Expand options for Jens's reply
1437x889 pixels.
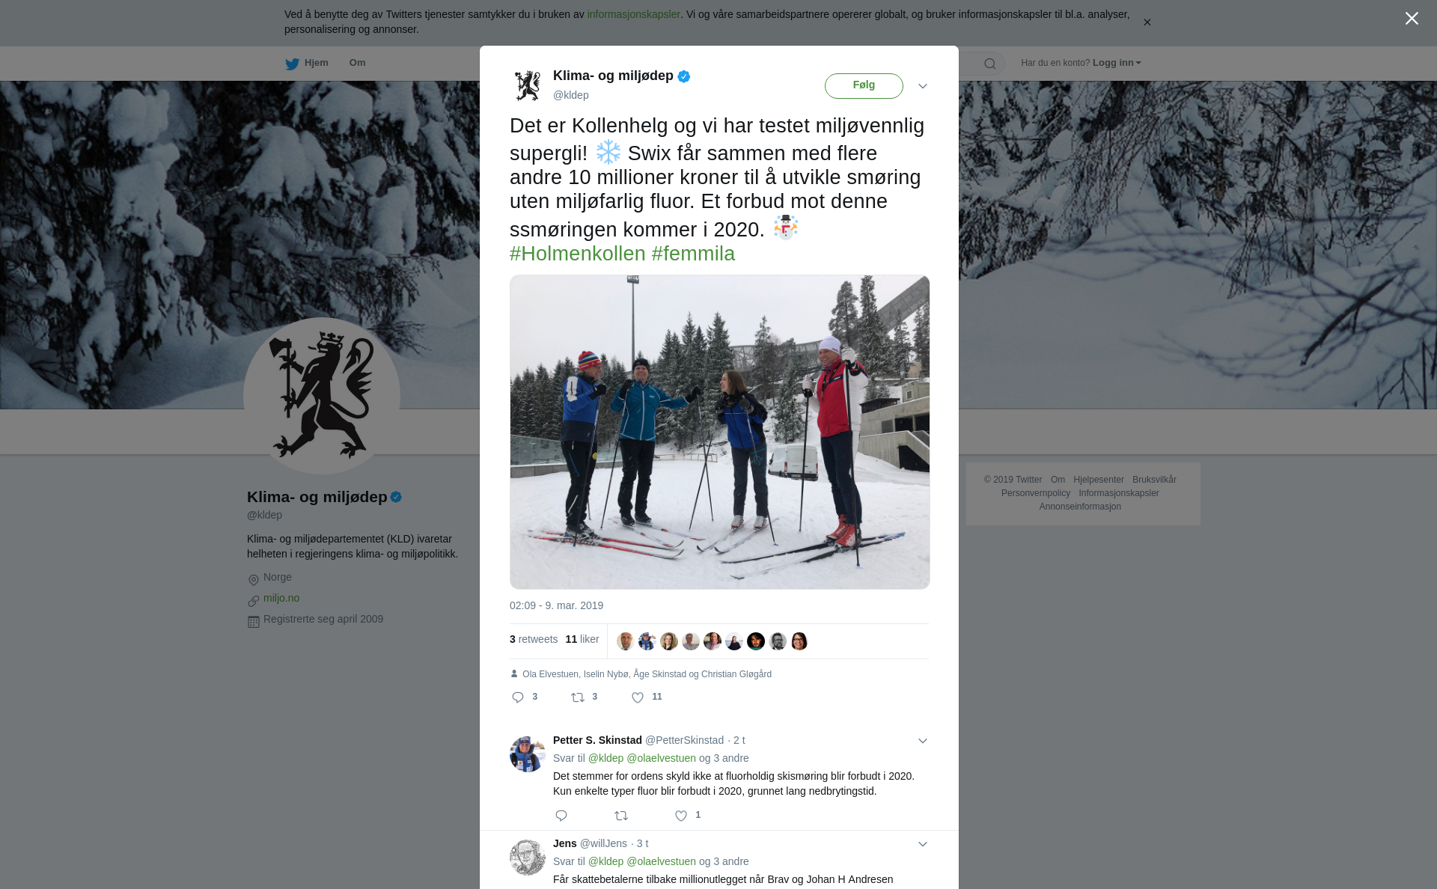point(923,844)
